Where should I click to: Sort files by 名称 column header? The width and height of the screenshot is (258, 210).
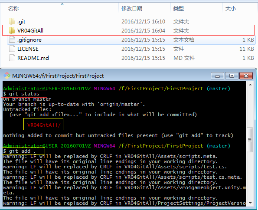coord(13,8)
